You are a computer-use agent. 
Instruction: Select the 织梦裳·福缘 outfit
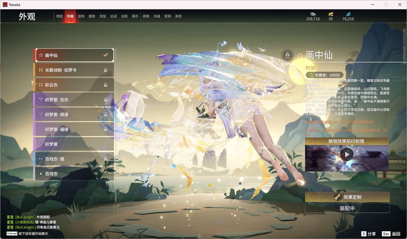[74, 129]
